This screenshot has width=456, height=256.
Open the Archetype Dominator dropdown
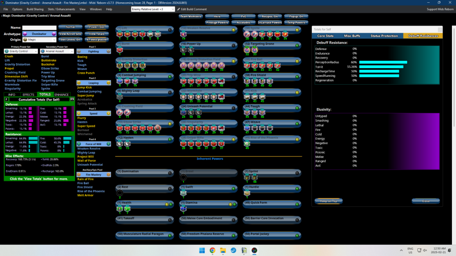[x=39, y=34]
